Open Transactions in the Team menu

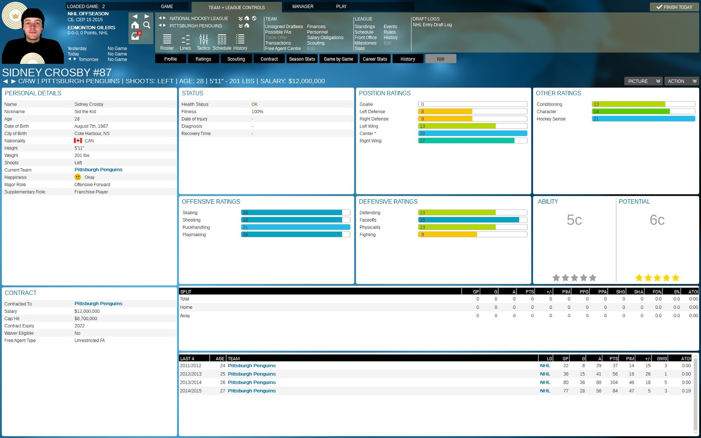pyautogui.click(x=278, y=43)
